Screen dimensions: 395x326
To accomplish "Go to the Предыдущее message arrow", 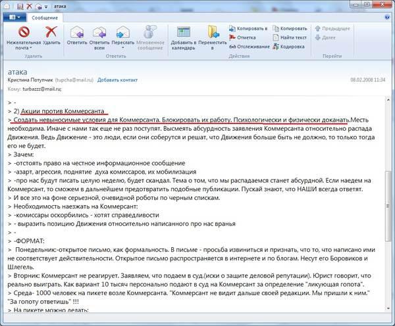I will (x=332, y=28).
